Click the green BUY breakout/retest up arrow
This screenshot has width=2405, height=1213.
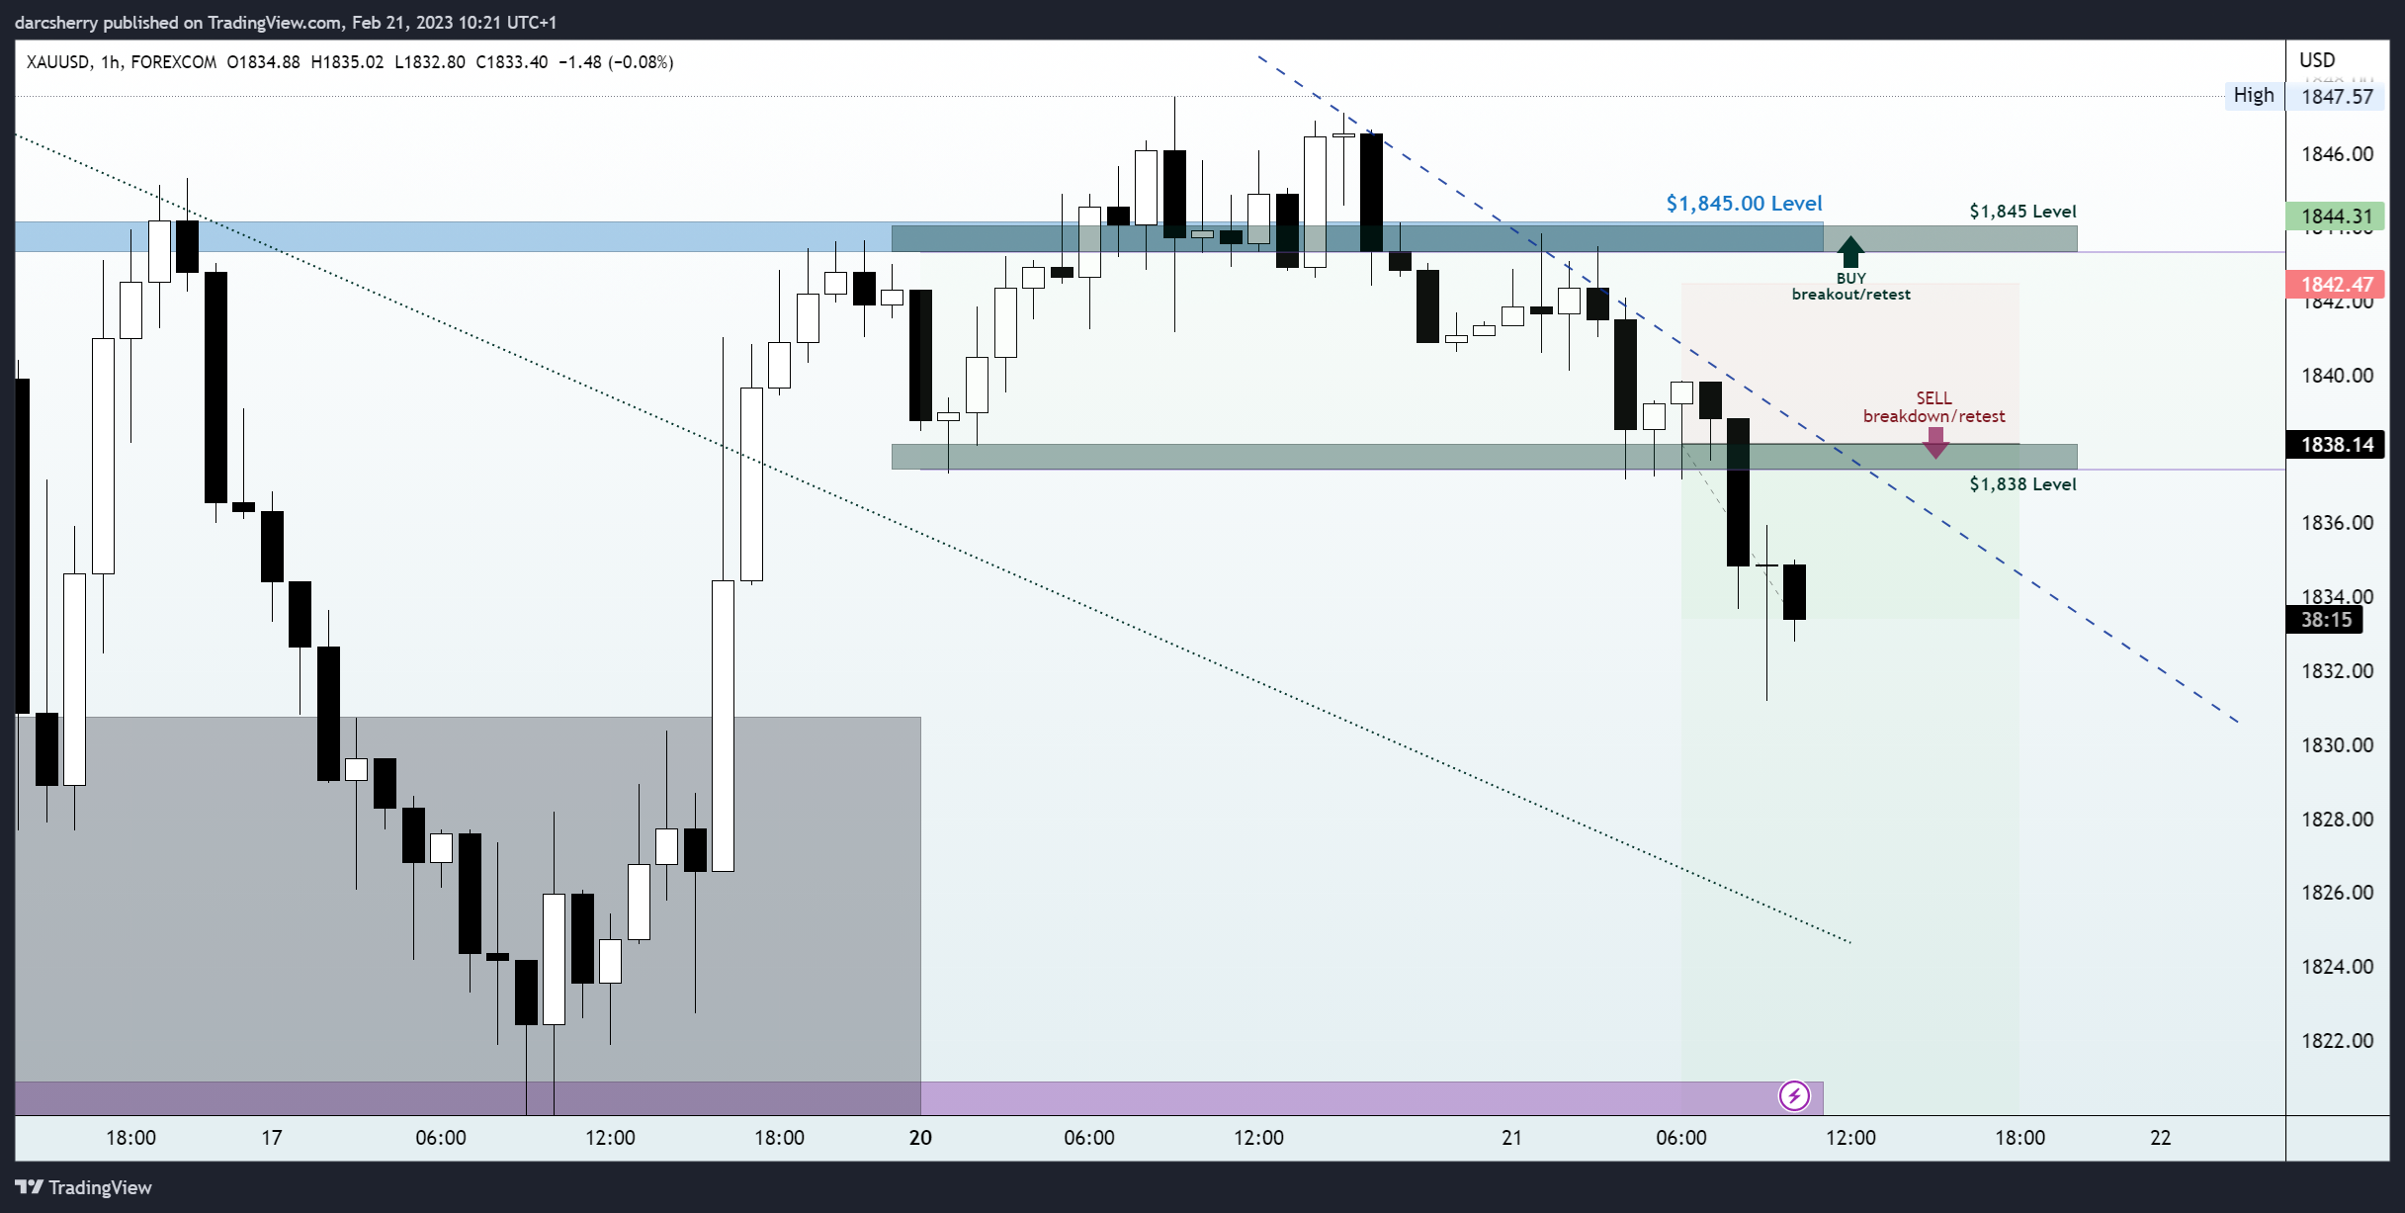tap(1850, 251)
